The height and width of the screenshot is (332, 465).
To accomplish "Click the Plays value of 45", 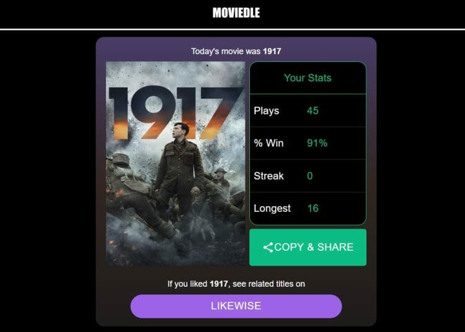I will [312, 111].
